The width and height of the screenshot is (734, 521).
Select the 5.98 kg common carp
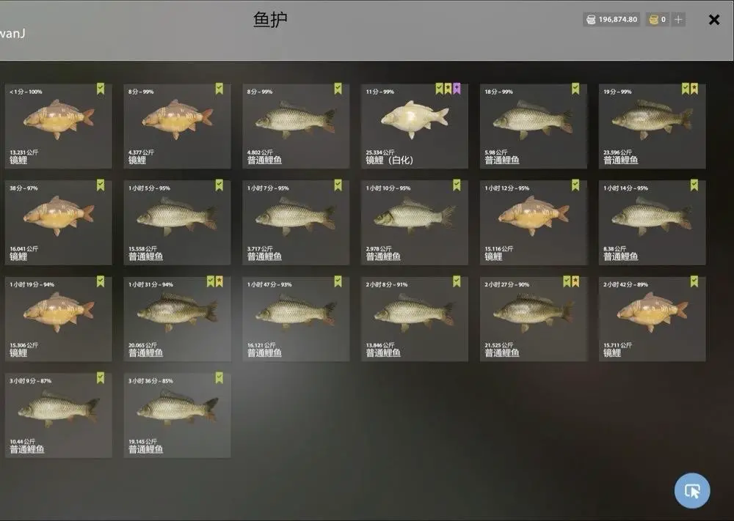click(x=533, y=126)
